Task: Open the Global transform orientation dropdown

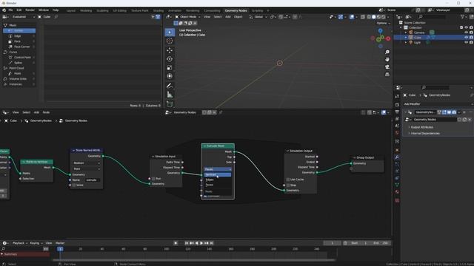Action: click(x=258, y=17)
